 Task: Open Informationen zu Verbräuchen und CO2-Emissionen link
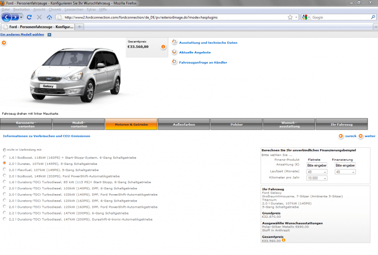coord(46,136)
